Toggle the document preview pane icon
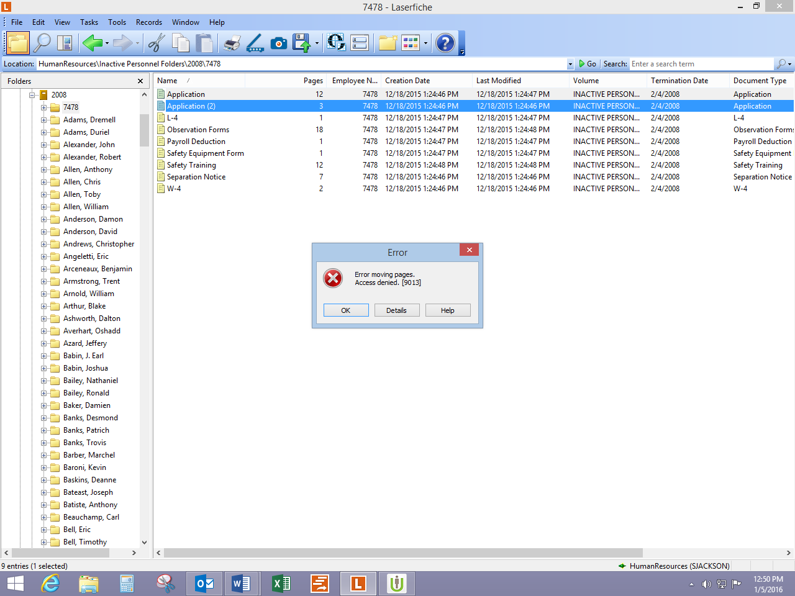The image size is (795, 596). pyautogui.click(x=65, y=43)
